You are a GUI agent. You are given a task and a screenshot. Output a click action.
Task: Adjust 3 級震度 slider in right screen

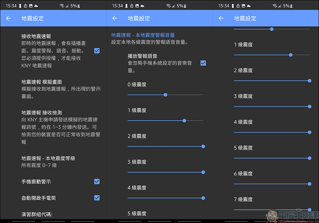pyautogui.click(x=273, y=106)
